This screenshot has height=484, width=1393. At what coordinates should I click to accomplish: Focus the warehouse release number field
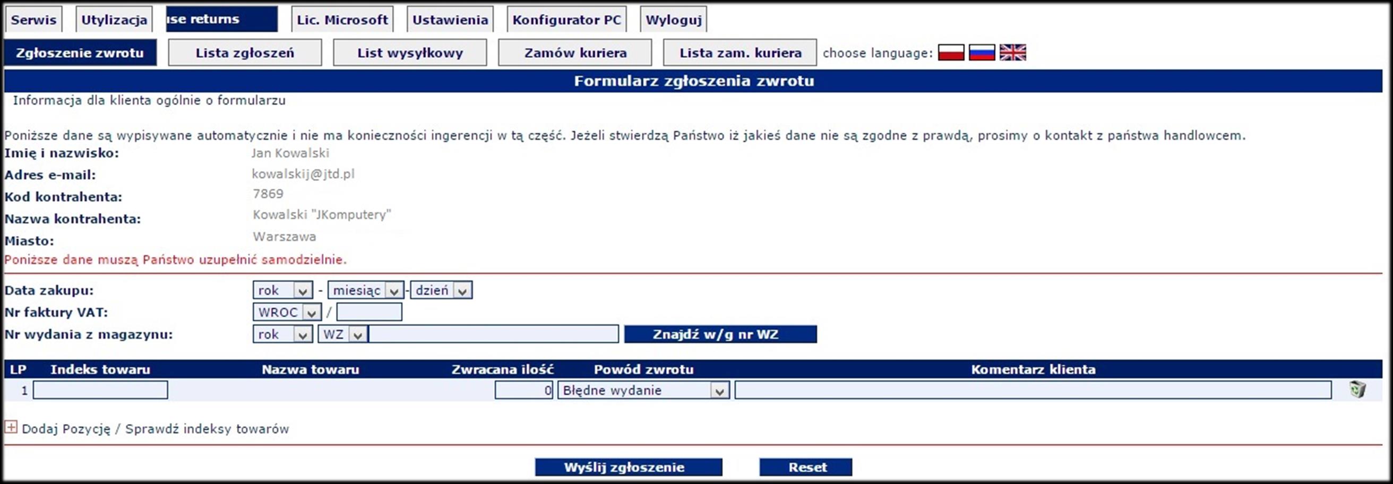[x=493, y=334]
